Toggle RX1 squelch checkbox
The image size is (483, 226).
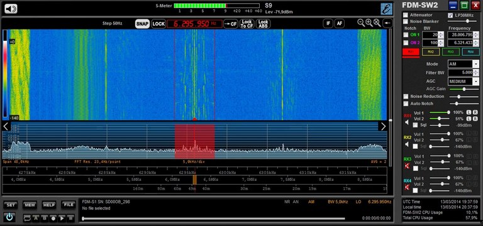pyautogui.click(x=416, y=125)
